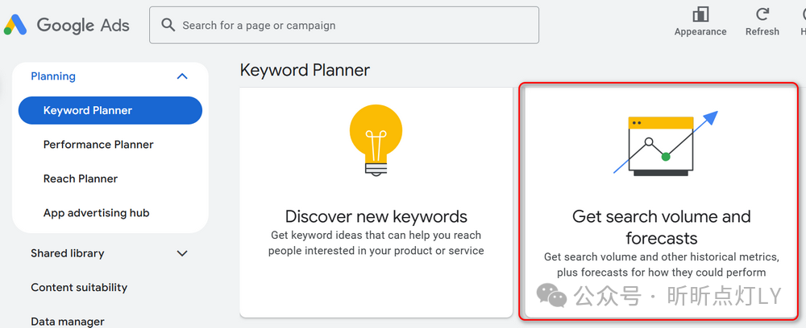
Task: Open Performance Planner from sidebar
Action: click(x=98, y=145)
